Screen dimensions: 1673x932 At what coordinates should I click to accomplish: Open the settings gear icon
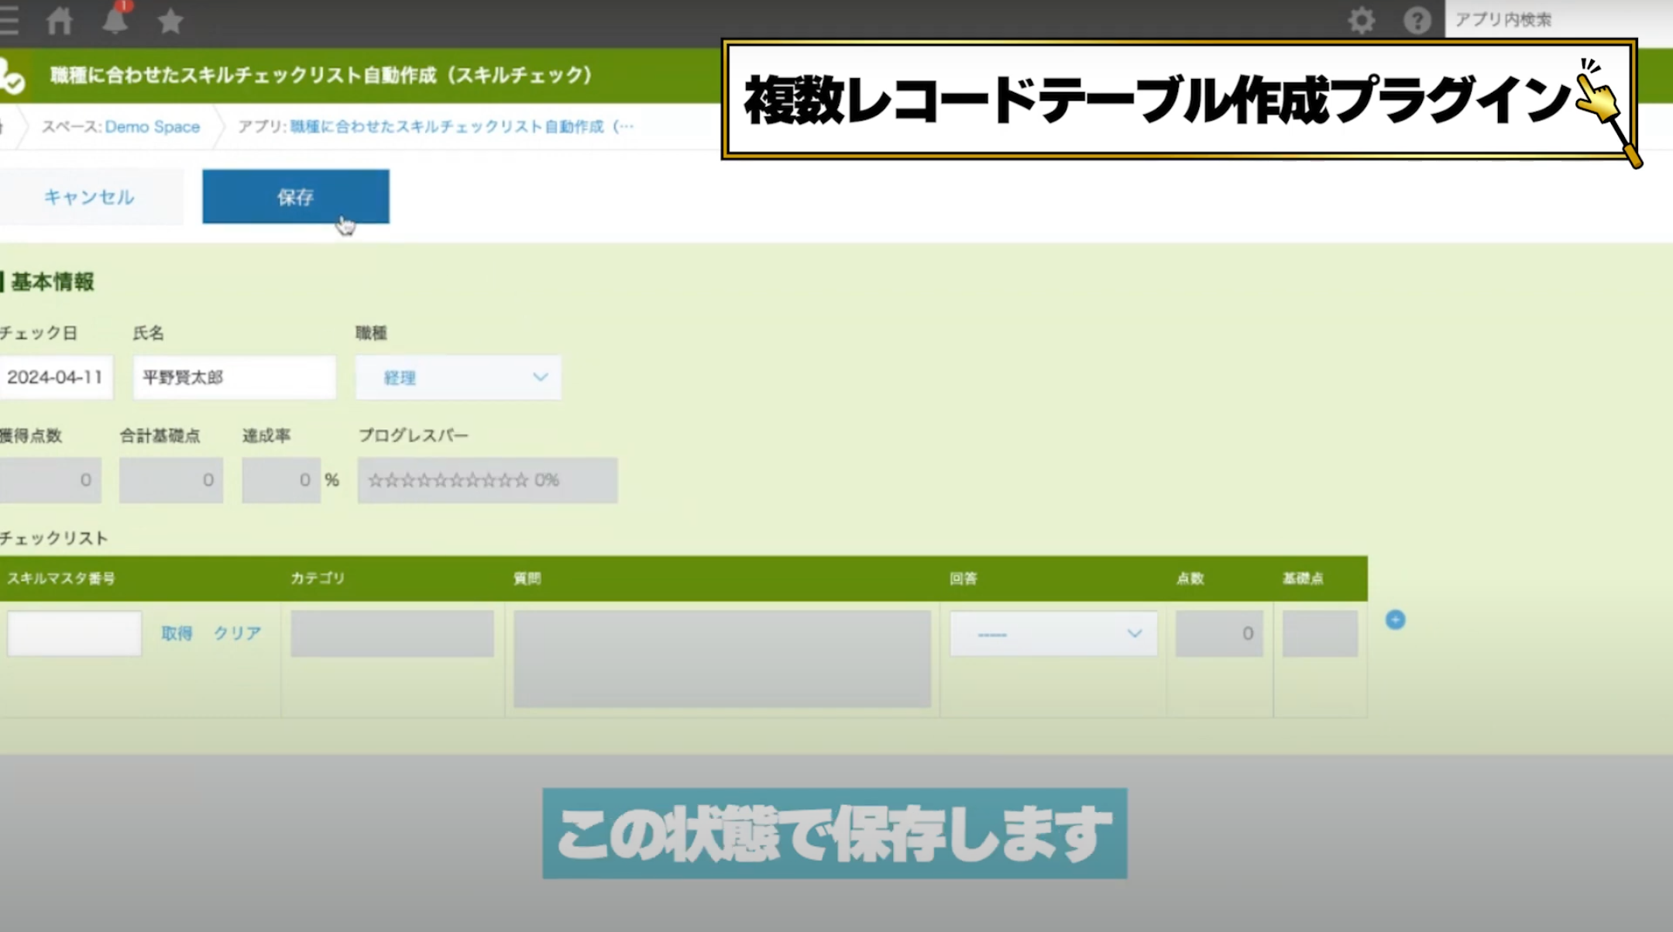1361,20
